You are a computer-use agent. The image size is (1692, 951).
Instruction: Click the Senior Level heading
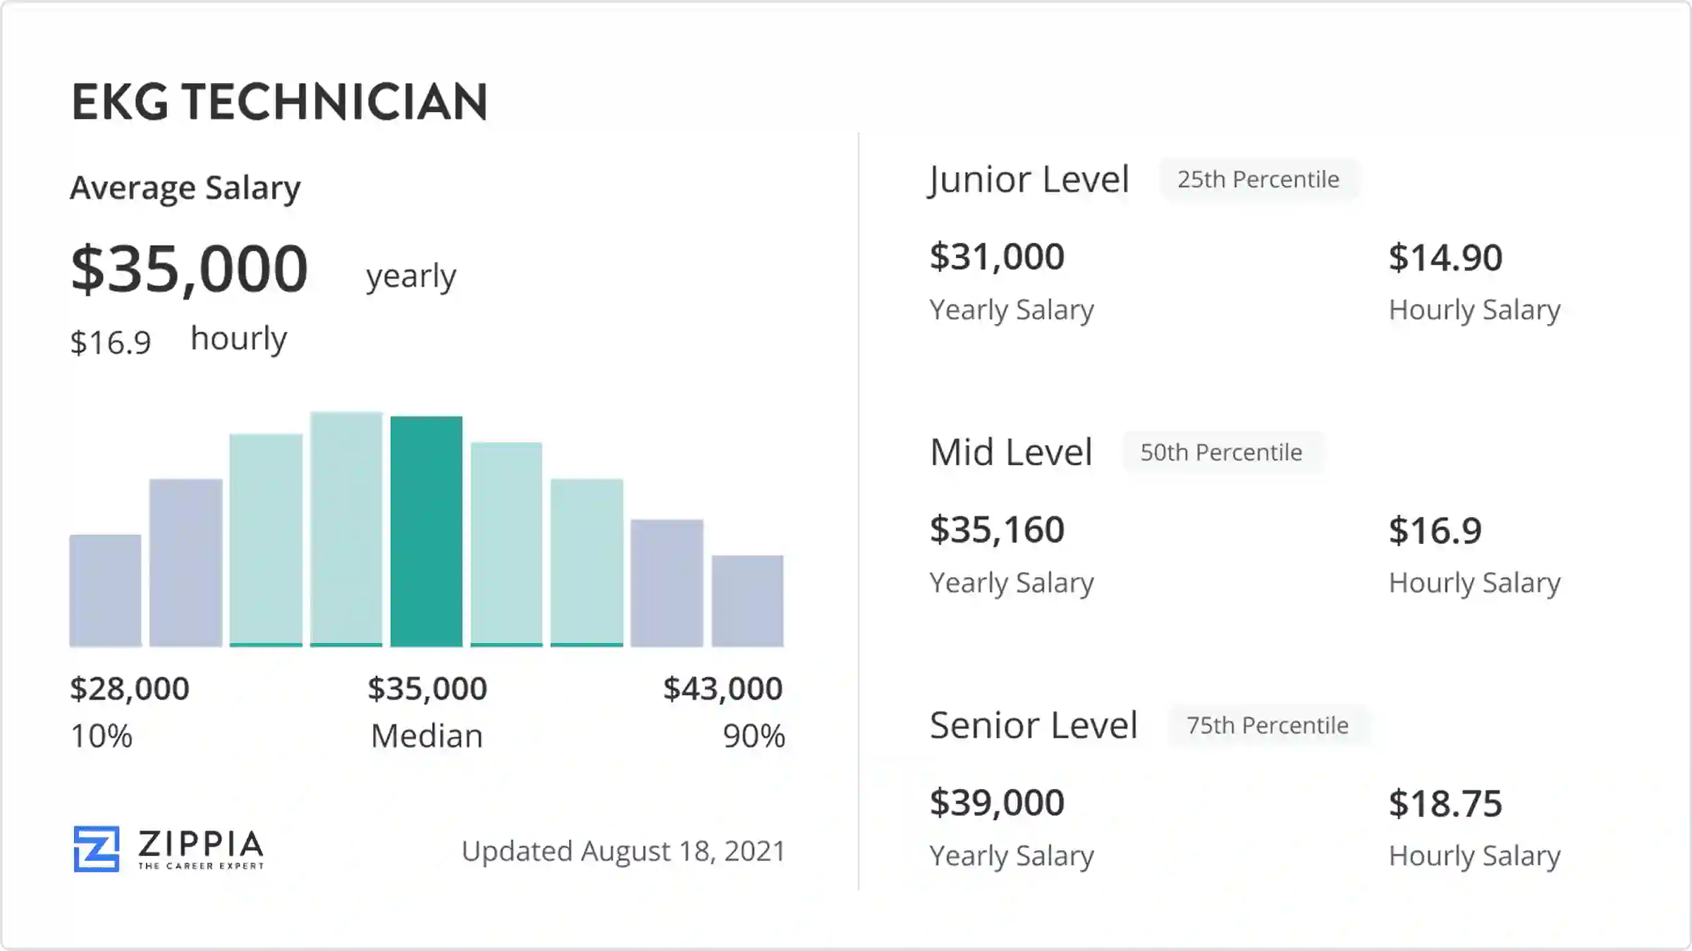(1034, 726)
